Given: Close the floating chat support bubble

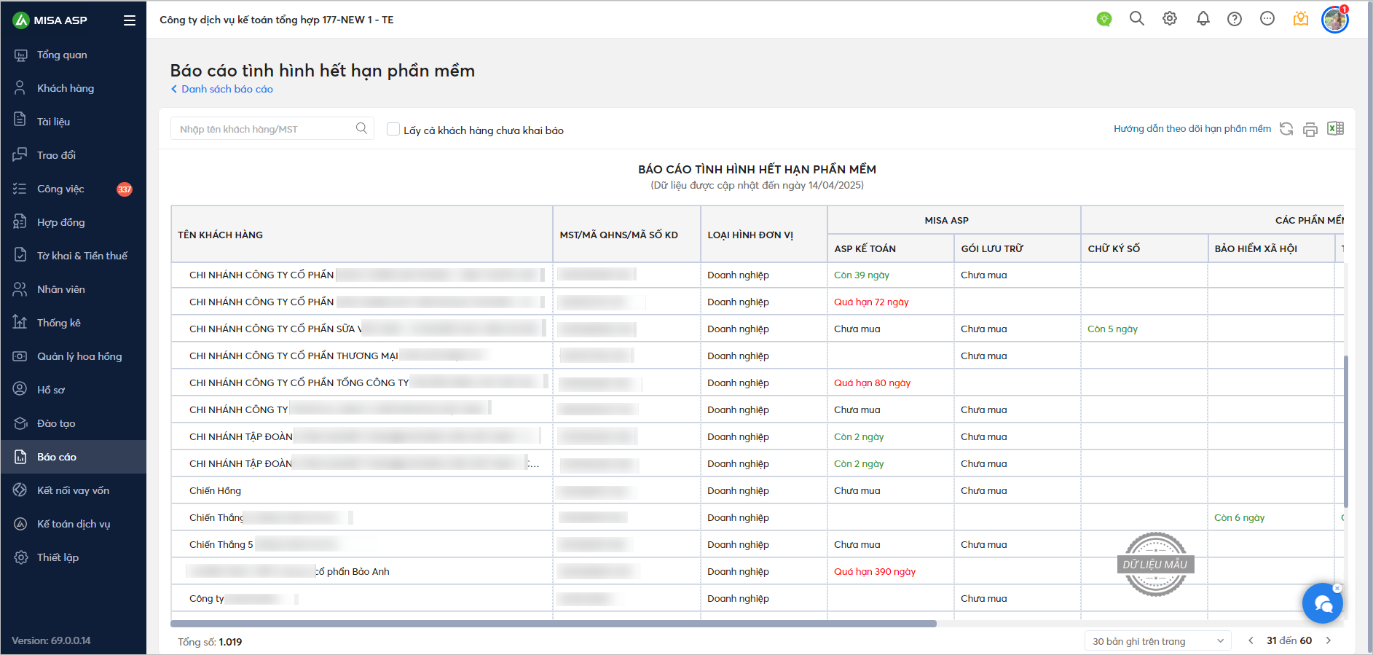Looking at the screenshot, I should pos(1337,588).
